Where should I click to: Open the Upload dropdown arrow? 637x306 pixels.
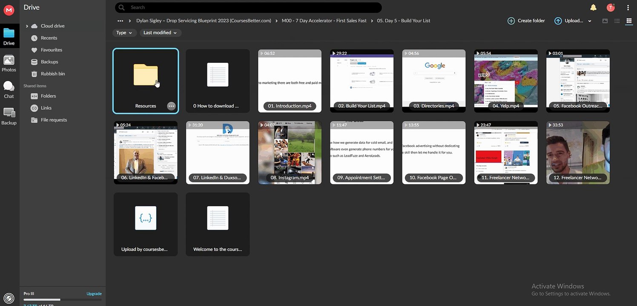click(590, 21)
